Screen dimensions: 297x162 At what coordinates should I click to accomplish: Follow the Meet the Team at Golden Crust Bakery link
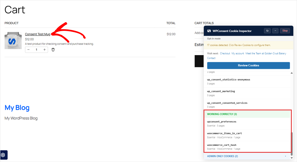266,53
